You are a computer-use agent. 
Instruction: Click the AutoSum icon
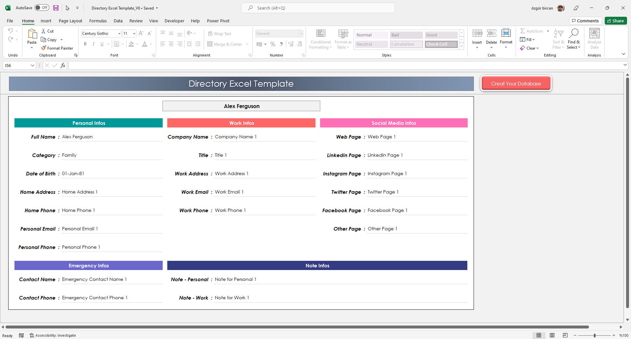523,31
